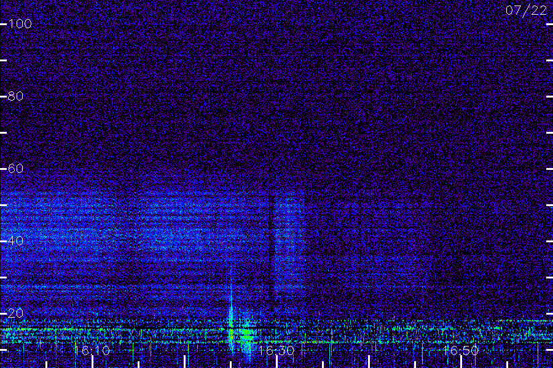This screenshot has height=368, width=553.
Task: Click the 80 frequency axis label
Action: click(15, 96)
